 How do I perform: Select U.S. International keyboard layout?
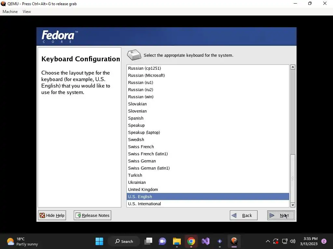pyautogui.click(x=208, y=204)
